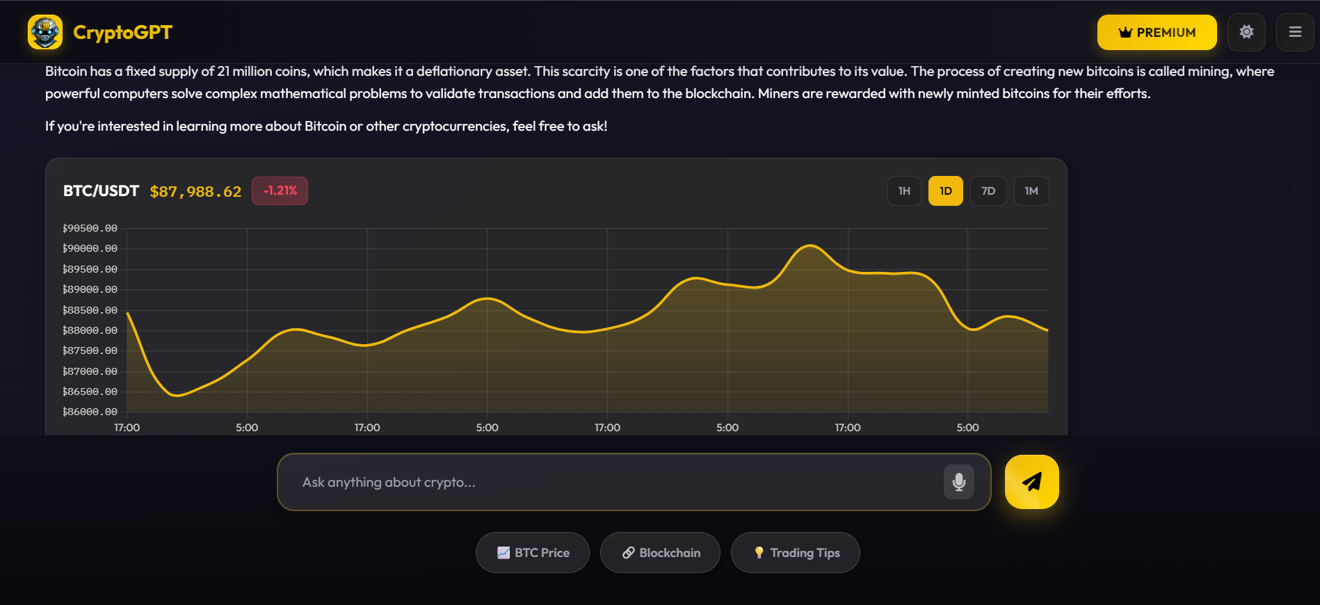Click the crown icon on the Premium button
The image size is (1320, 605).
coord(1125,32)
